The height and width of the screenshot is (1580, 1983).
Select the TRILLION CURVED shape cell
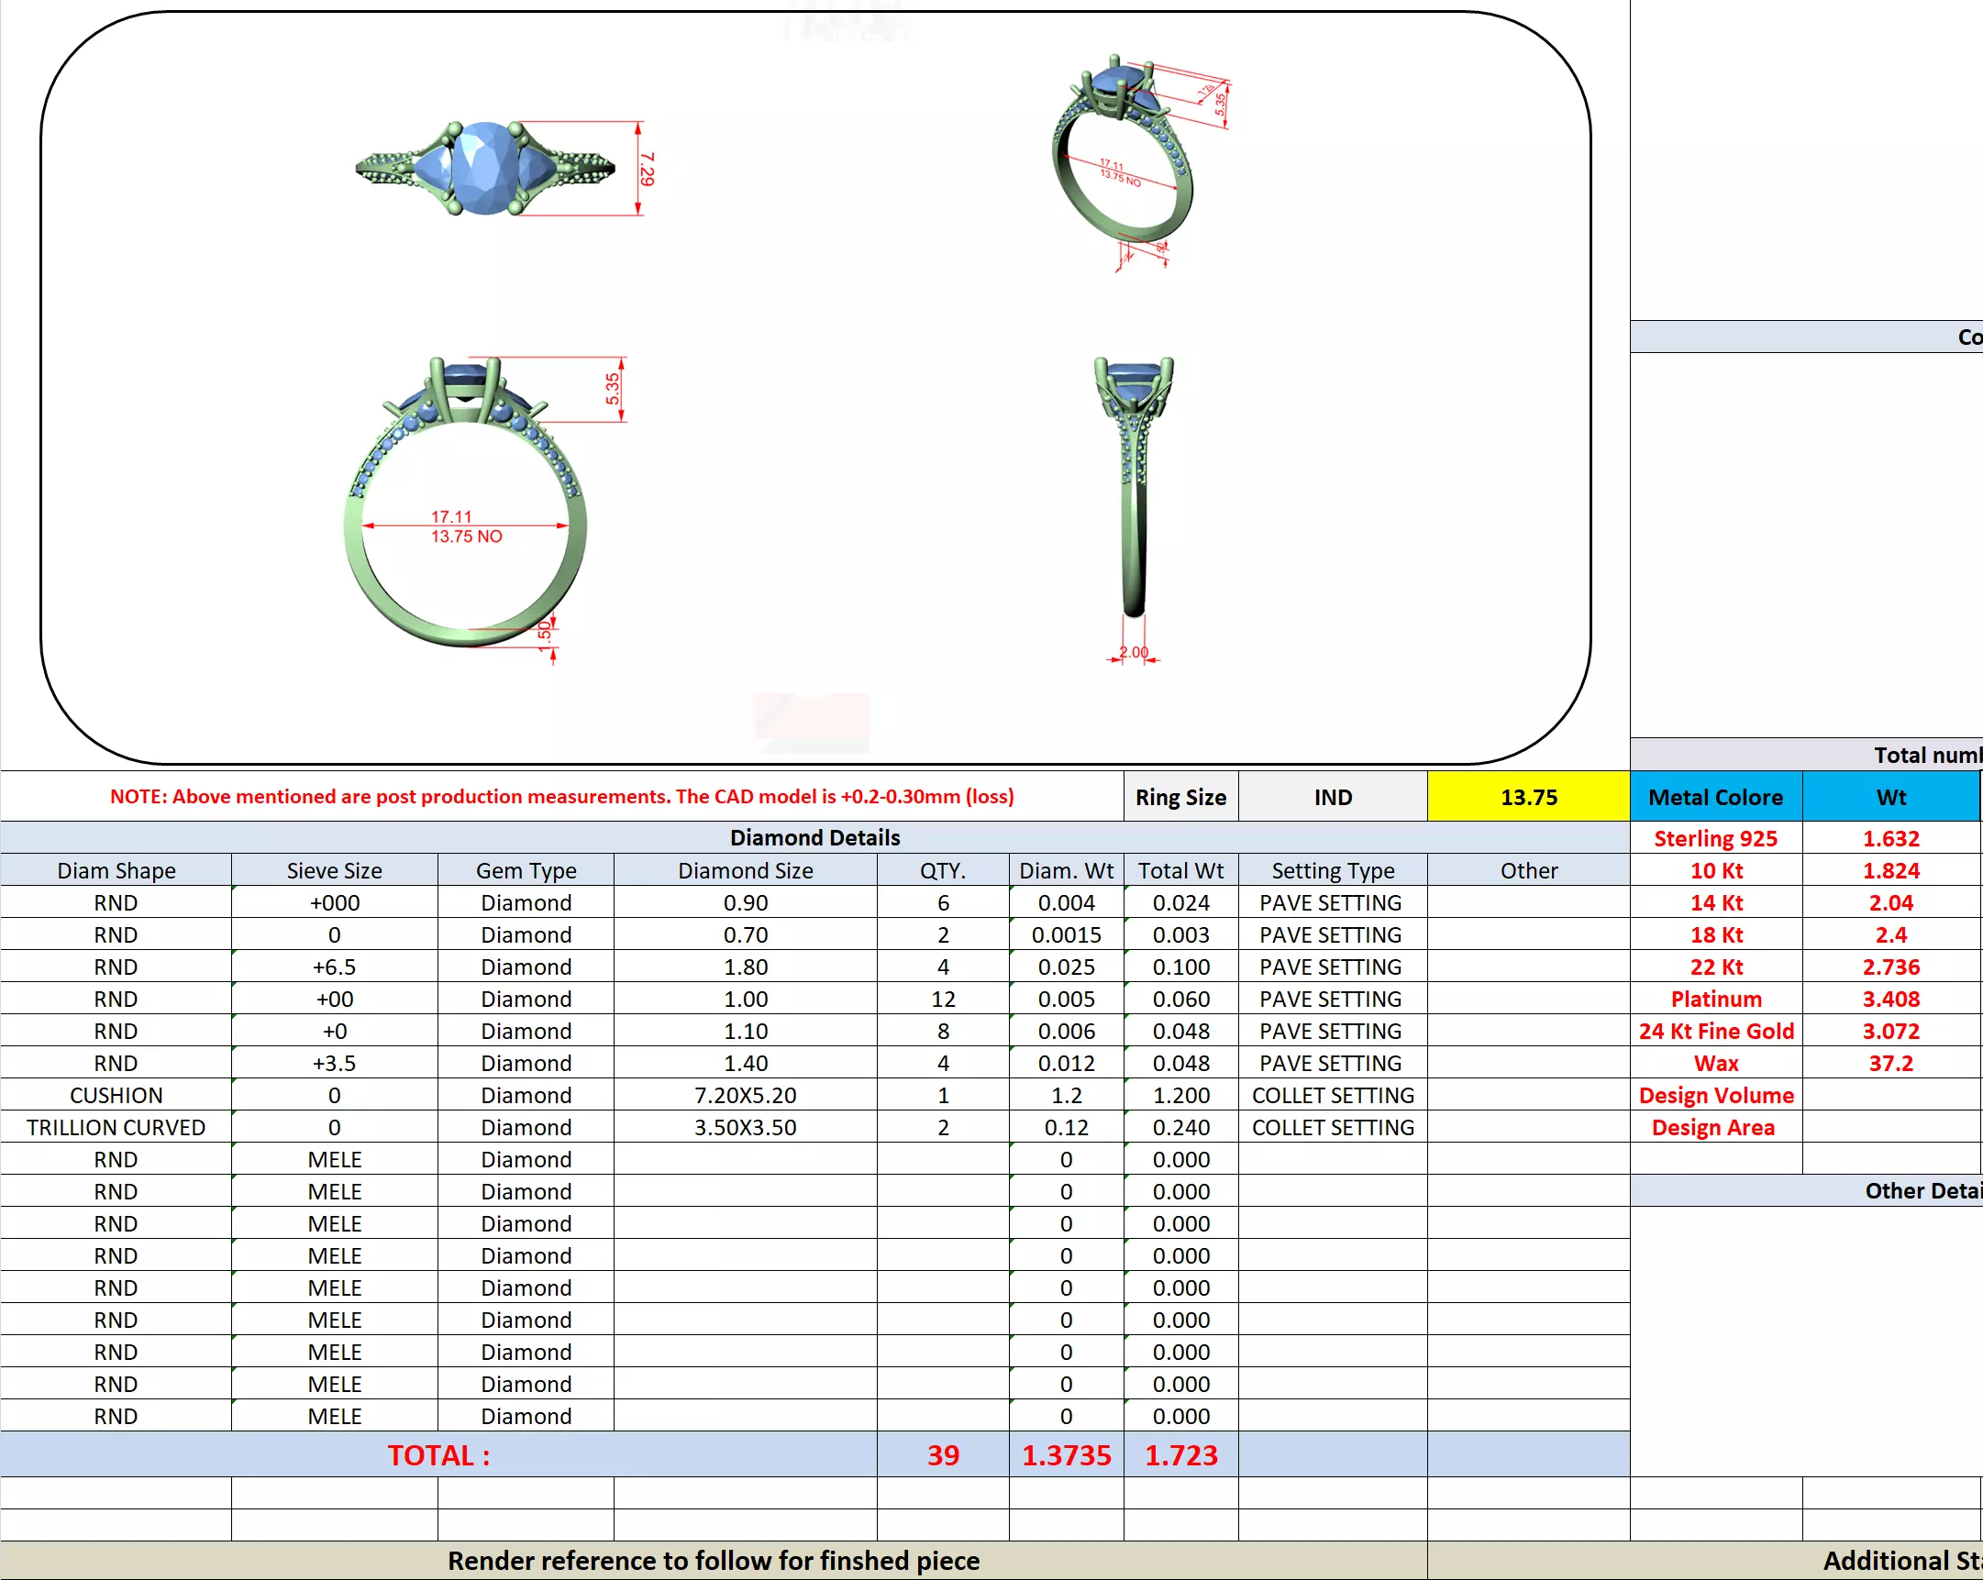[x=116, y=1128]
